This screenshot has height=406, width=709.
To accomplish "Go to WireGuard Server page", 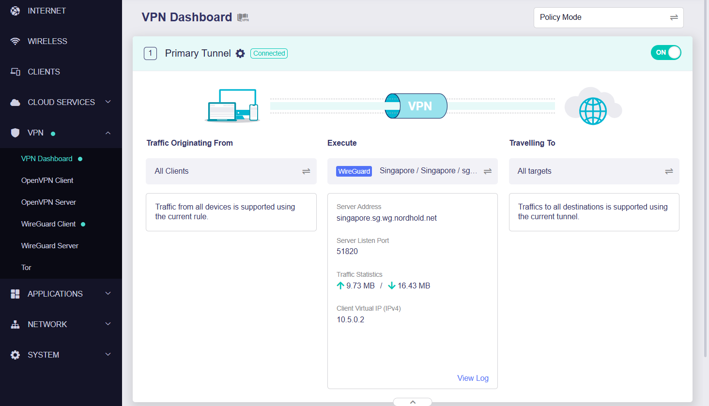I will [x=50, y=246].
